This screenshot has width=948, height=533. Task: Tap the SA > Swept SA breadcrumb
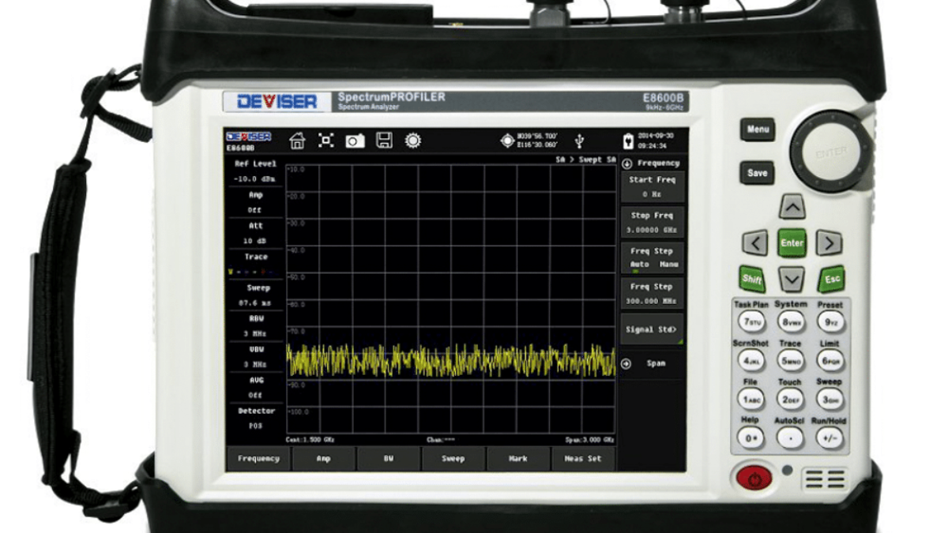pyautogui.click(x=585, y=160)
